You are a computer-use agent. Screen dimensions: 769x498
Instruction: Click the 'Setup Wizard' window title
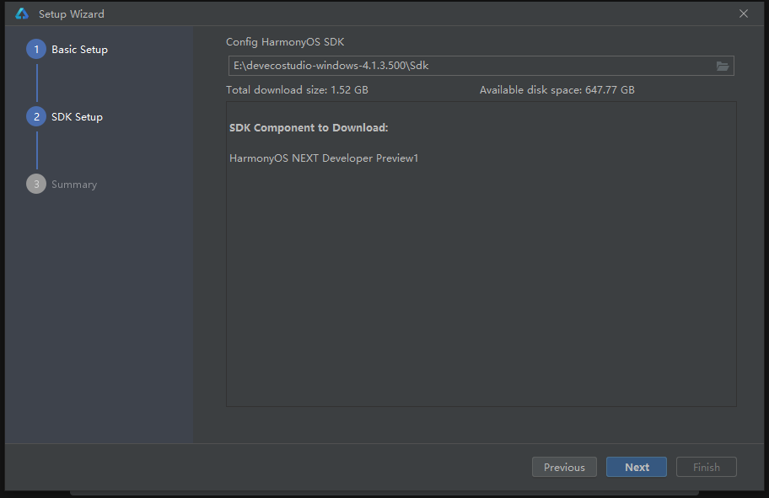(x=72, y=14)
